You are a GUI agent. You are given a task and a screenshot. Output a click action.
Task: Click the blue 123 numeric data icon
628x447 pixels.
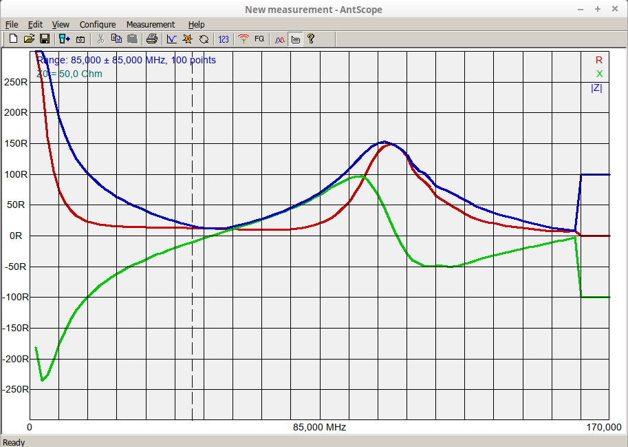pyautogui.click(x=224, y=39)
